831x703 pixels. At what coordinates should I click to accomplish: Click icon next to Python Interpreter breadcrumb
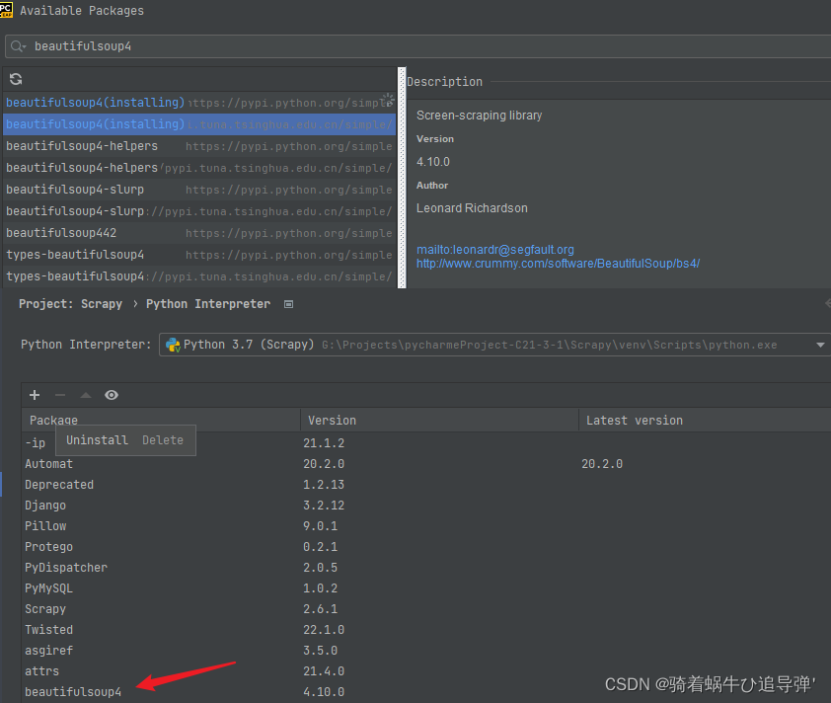pyautogui.click(x=288, y=304)
